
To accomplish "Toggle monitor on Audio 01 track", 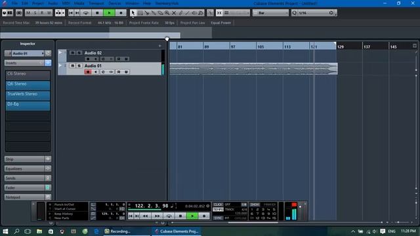I will [96, 71].
